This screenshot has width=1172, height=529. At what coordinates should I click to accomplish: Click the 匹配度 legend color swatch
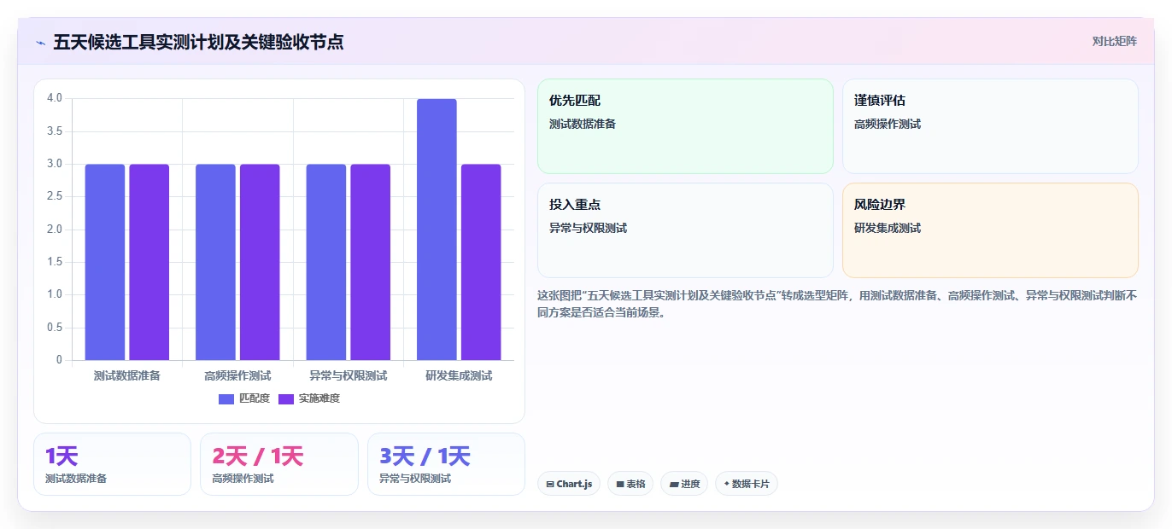pyautogui.click(x=226, y=399)
